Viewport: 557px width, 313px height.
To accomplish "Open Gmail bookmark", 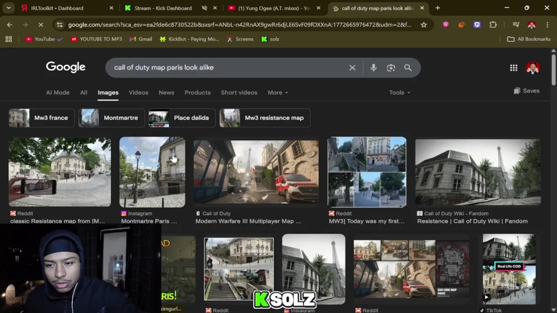I will tap(141, 39).
